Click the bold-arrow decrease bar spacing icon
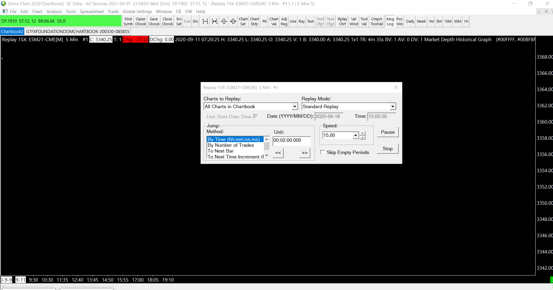The height and width of the screenshot is (290, 553). (233, 21)
